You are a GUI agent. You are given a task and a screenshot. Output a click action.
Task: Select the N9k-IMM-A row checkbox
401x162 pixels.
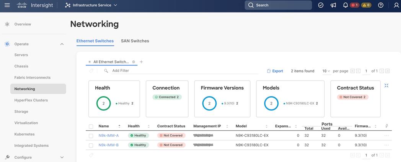point(91,136)
